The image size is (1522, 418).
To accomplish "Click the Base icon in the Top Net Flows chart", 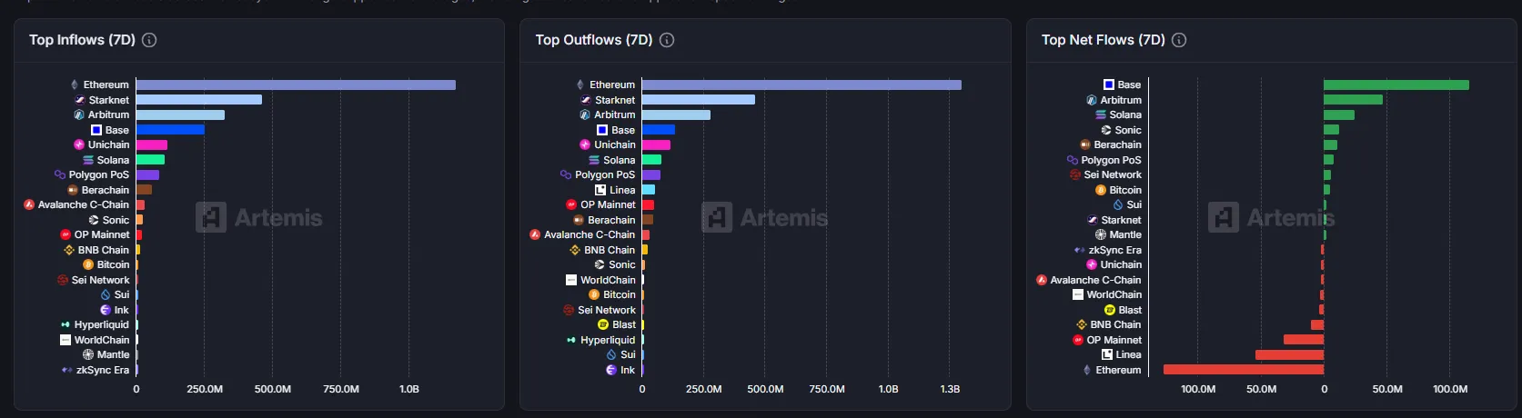I will [1108, 85].
